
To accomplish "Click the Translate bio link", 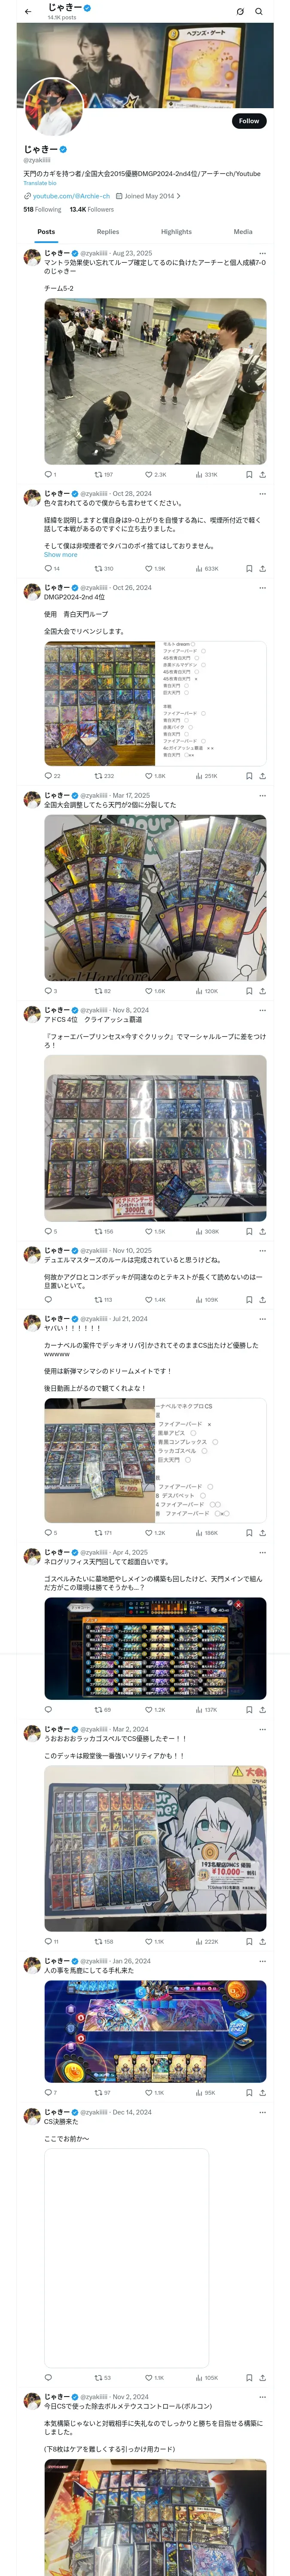I will coord(40,183).
